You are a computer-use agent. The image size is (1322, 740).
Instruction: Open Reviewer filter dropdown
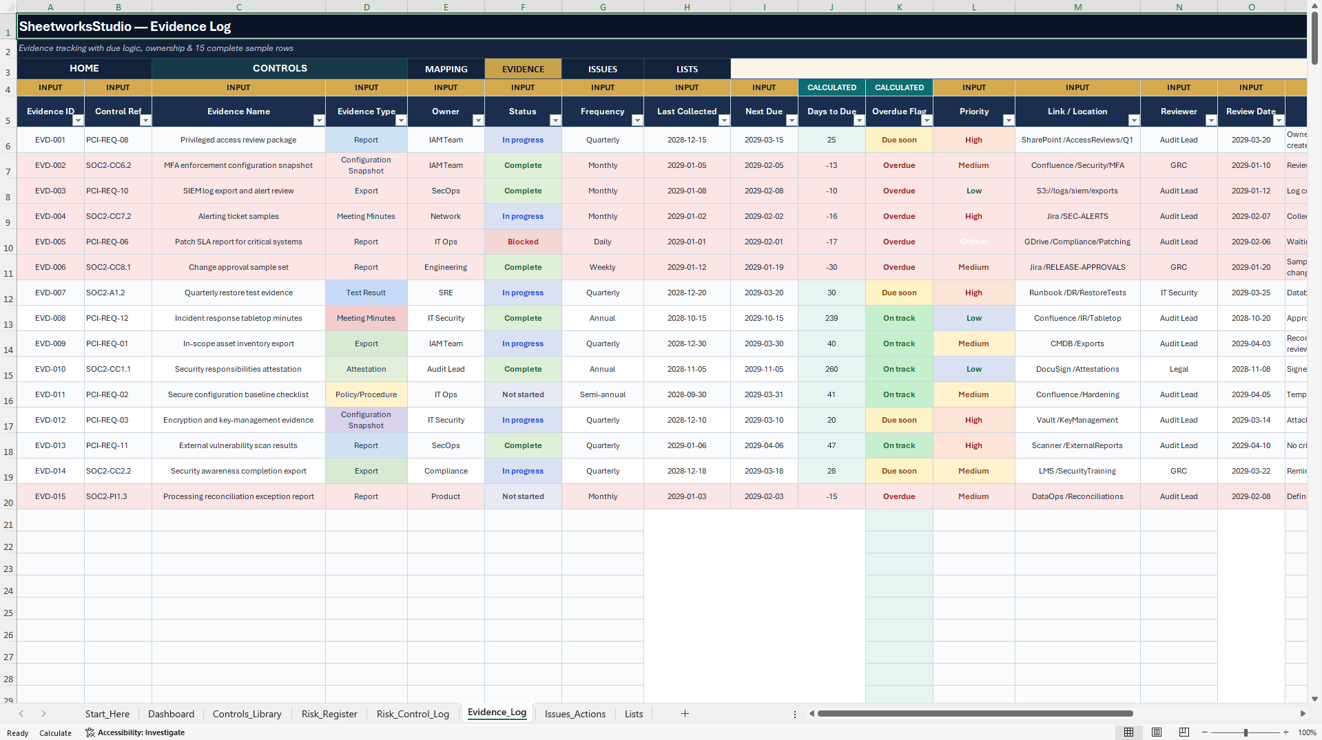coord(1211,120)
